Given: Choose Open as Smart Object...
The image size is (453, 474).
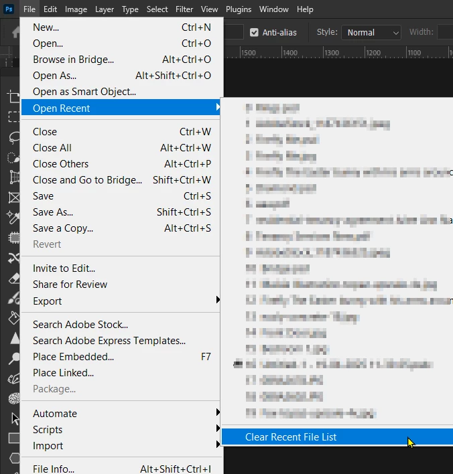Looking at the screenshot, I should pos(121,91).
